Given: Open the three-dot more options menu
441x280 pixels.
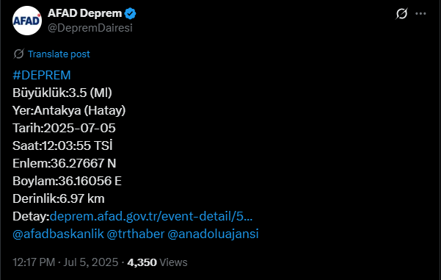Looking at the screenshot, I should click(420, 13).
